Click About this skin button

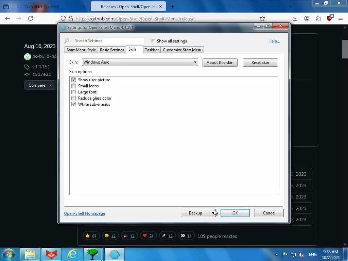220,63
